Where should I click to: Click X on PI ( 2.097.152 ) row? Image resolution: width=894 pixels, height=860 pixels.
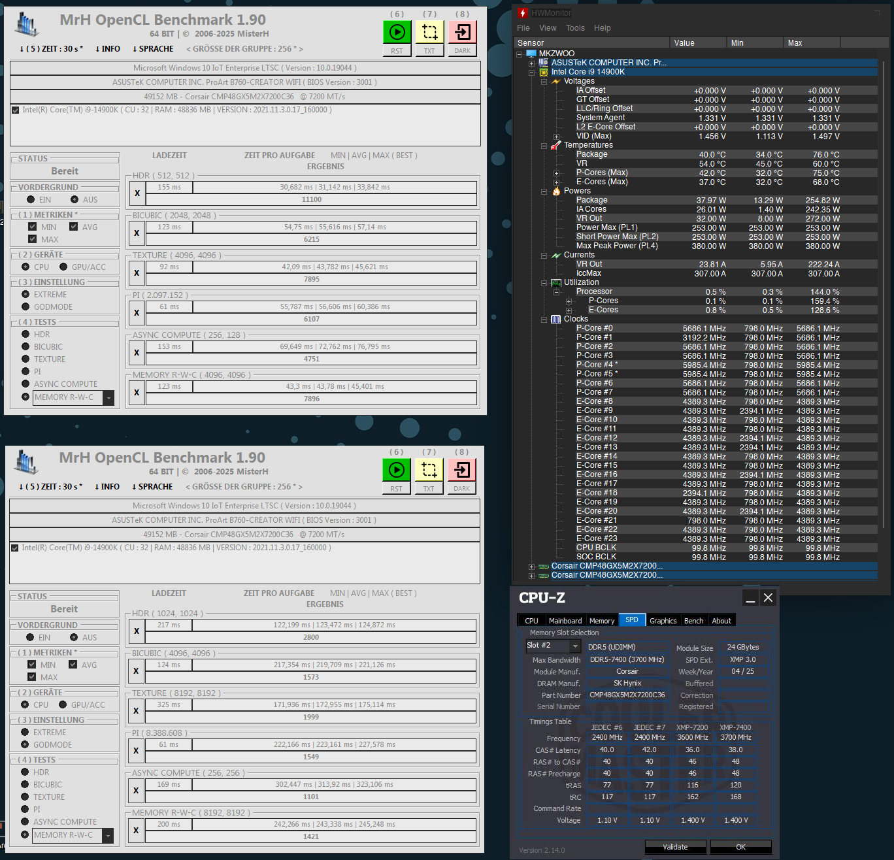click(137, 313)
